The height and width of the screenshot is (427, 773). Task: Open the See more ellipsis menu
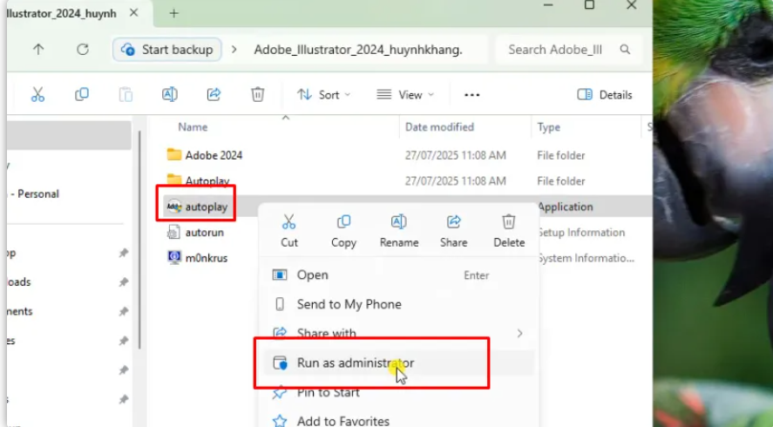pos(472,95)
